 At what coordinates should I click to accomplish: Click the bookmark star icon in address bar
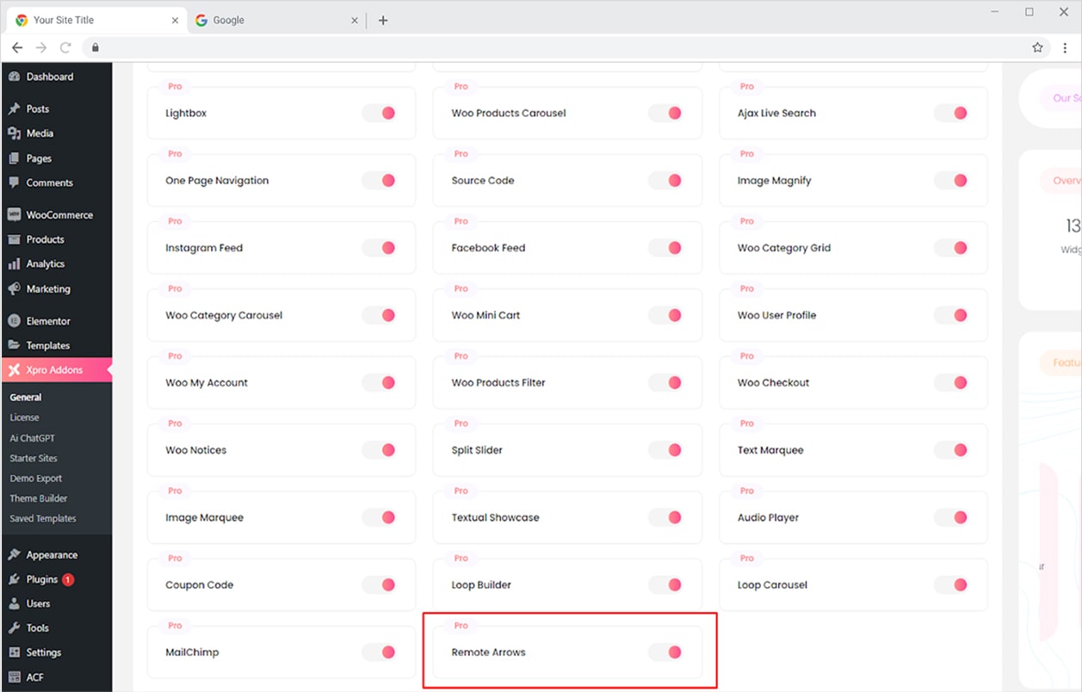tap(1037, 47)
